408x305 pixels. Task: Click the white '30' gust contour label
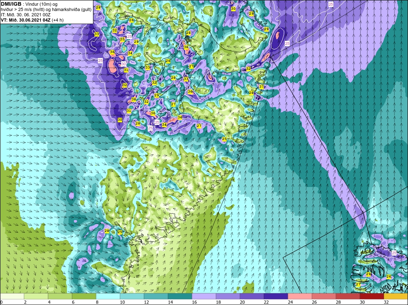tap(124, 64)
